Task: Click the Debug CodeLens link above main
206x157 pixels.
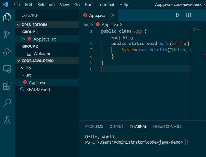Action: (127, 38)
